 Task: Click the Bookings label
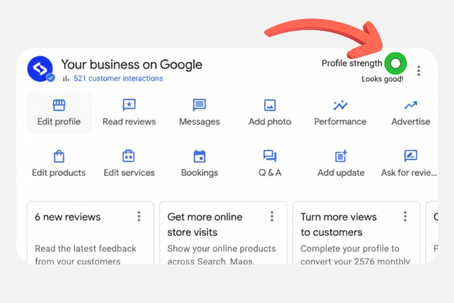click(x=199, y=173)
